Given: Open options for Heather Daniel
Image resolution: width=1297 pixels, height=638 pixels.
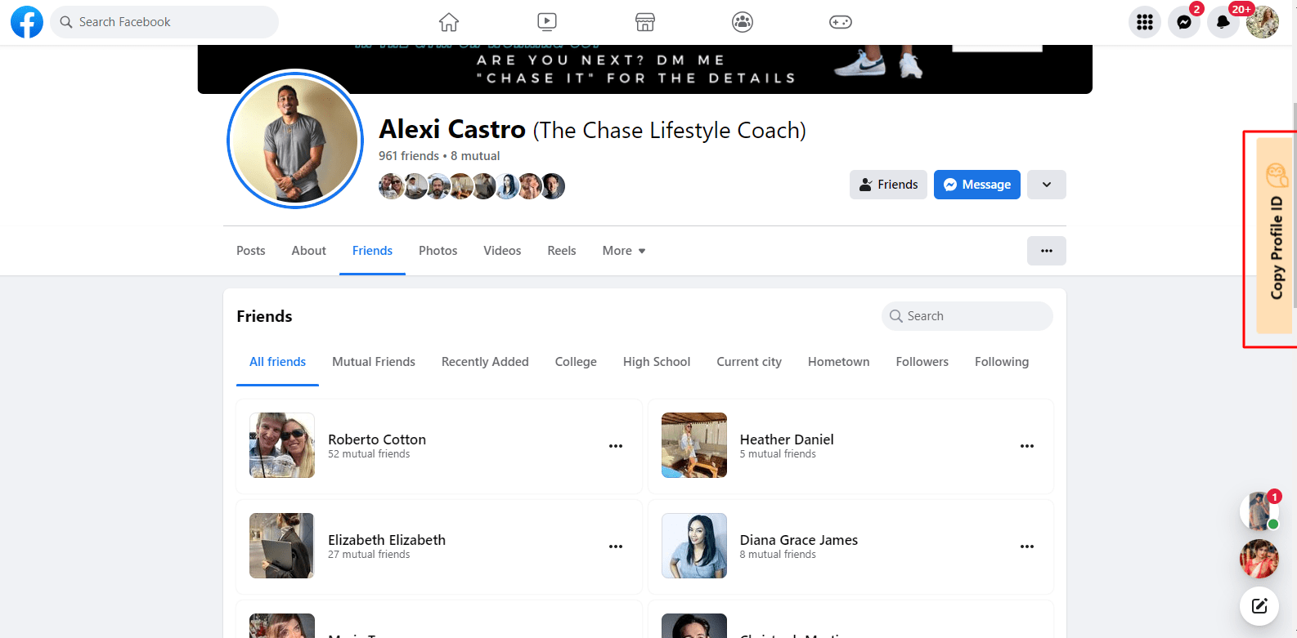Looking at the screenshot, I should [x=1027, y=446].
